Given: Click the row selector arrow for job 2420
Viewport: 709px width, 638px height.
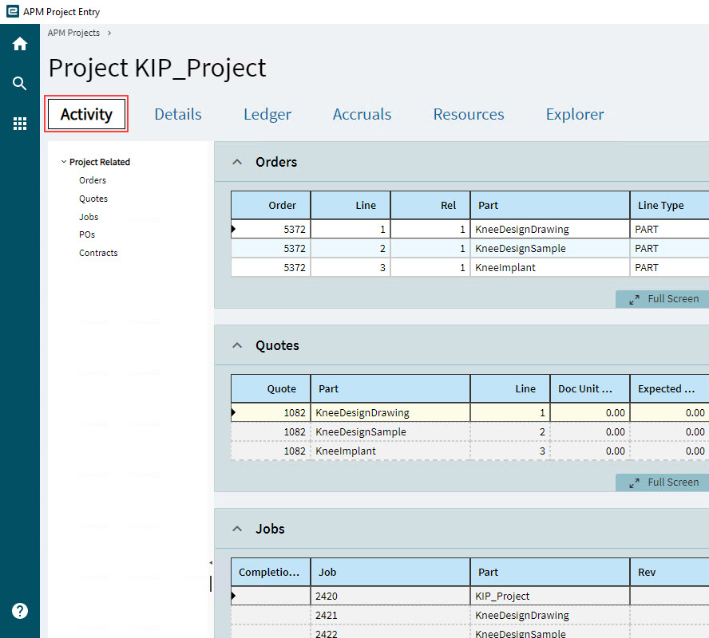Looking at the screenshot, I should [233, 596].
